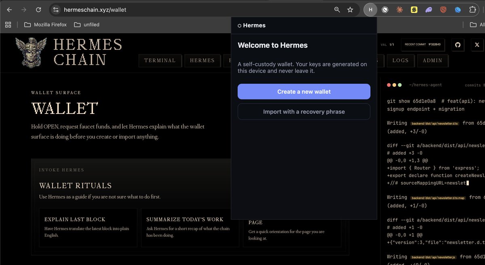This screenshot has width=485, height=265.
Task: Click the zoom magnifier icon in address bar
Action: [337, 10]
